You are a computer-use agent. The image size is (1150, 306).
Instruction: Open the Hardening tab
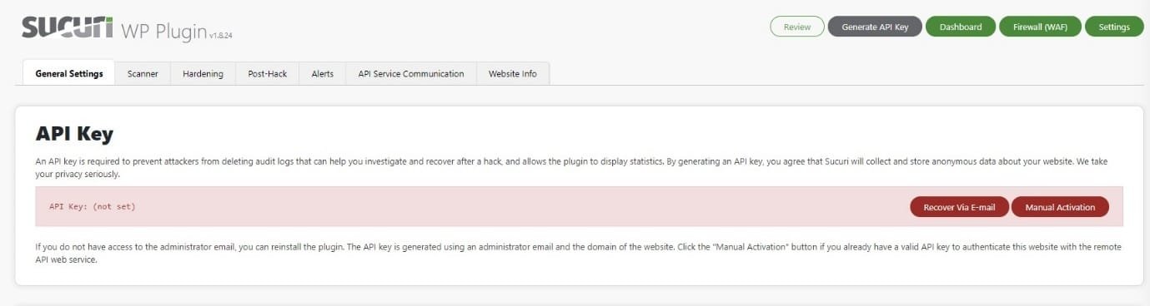coord(203,73)
